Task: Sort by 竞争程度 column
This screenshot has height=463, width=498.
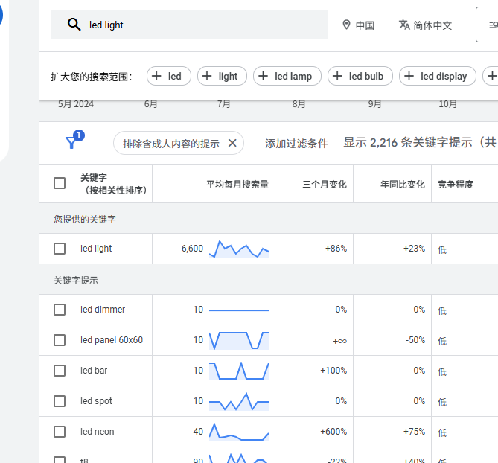Action: click(456, 184)
